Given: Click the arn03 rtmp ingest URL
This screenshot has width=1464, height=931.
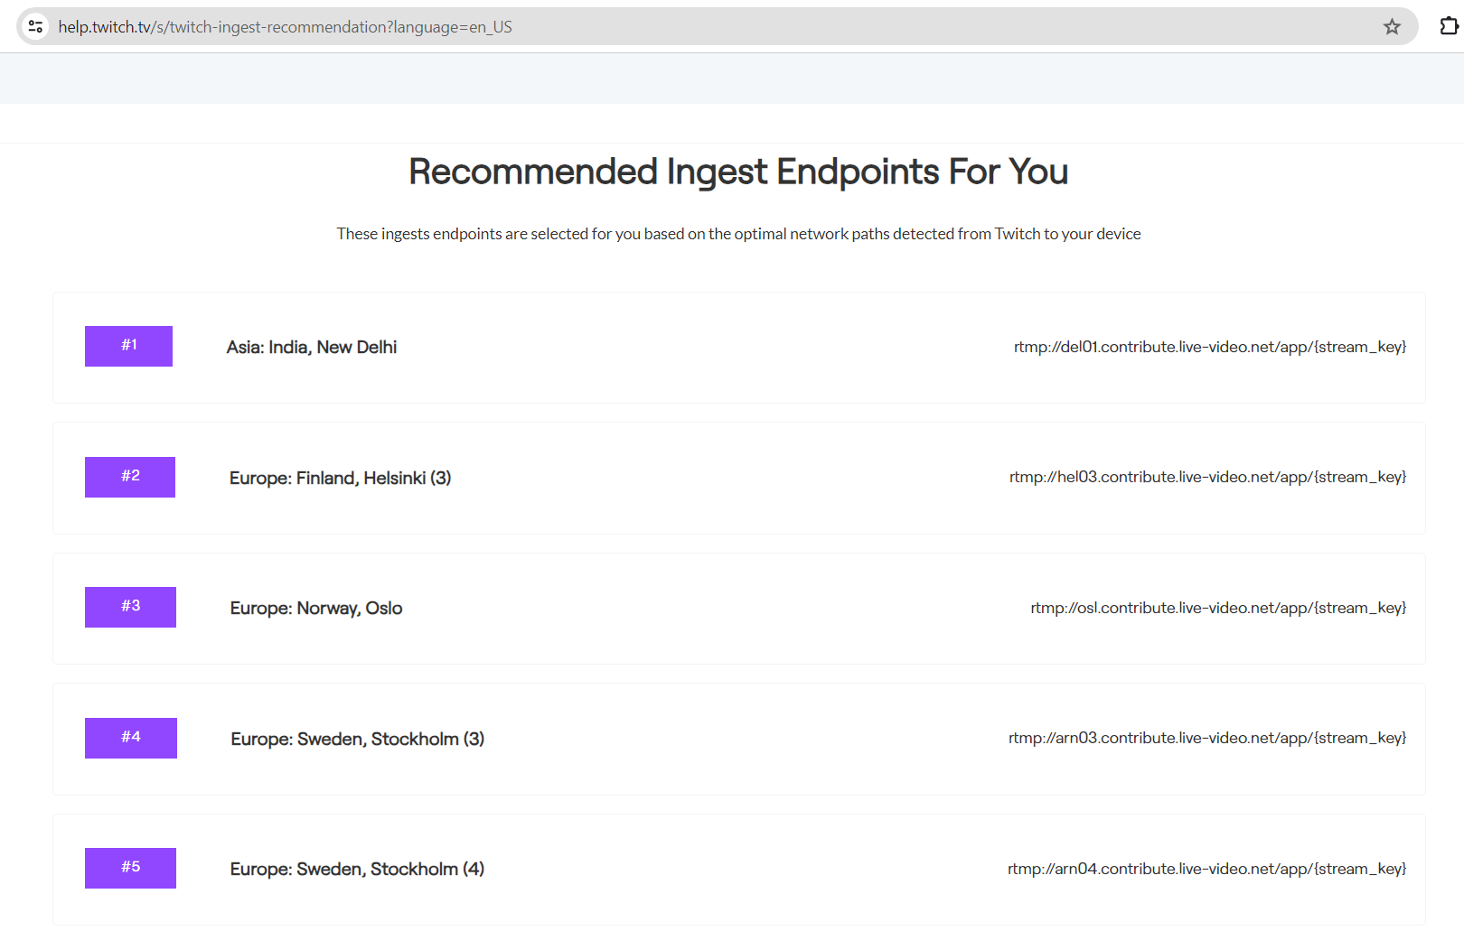Looking at the screenshot, I should pos(1207,738).
